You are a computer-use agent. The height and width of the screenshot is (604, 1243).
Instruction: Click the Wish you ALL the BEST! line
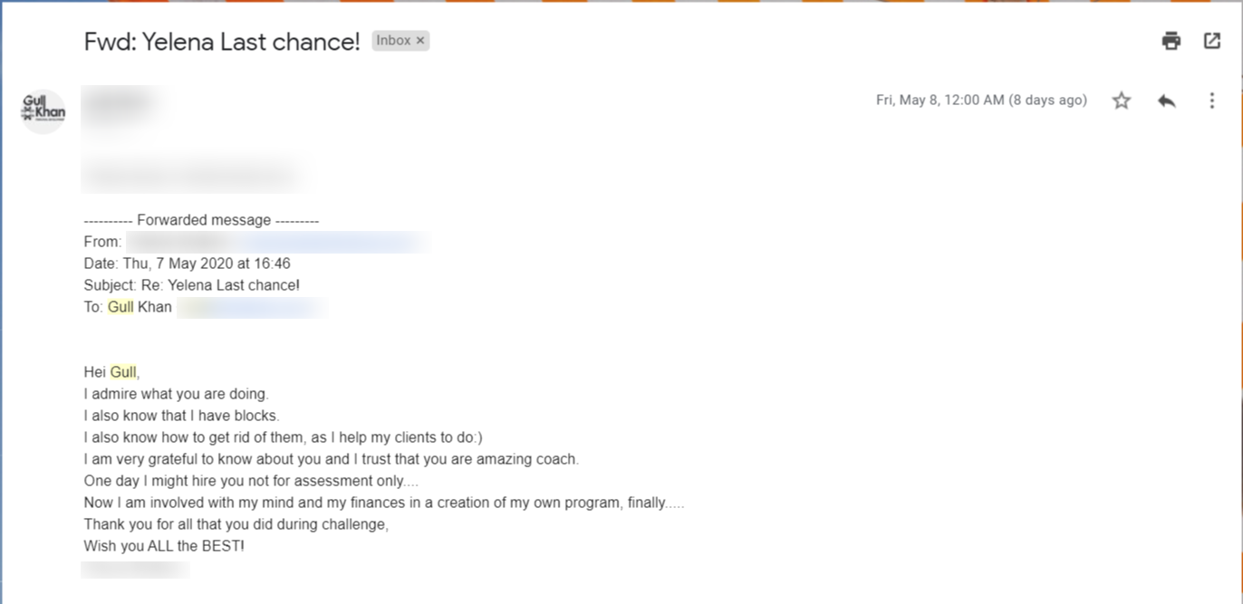point(164,546)
